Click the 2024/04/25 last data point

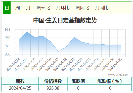(121, 45)
